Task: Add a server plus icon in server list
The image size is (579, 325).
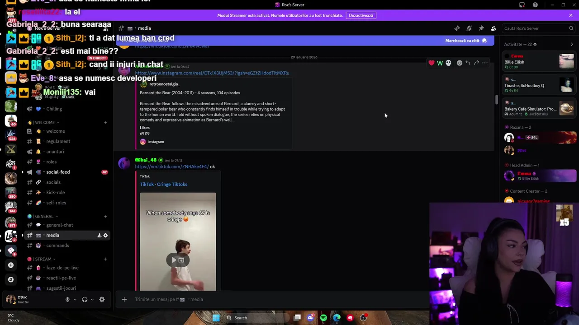Action: (x=11, y=265)
